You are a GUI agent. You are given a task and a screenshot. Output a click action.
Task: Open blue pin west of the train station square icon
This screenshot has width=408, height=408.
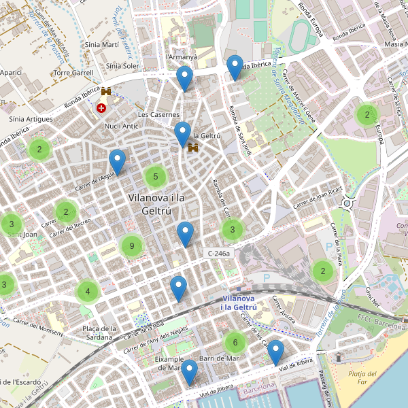tap(178, 289)
